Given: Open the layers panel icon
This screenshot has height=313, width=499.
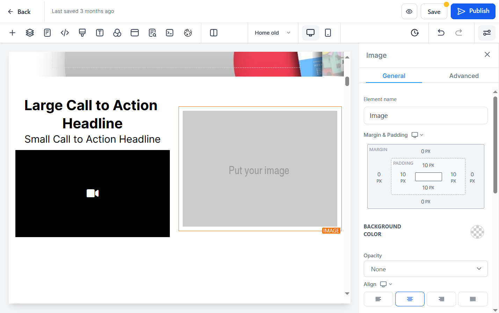Looking at the screenshot, I should tap(30, 33).
